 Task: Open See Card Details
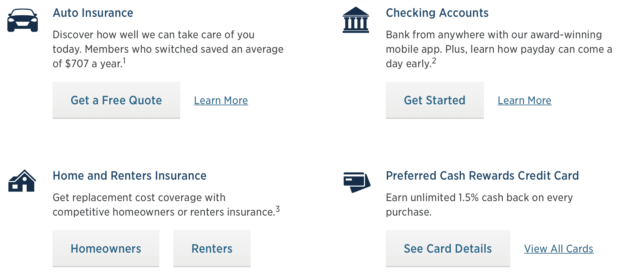pyautogui.click(x=448, y=248)
